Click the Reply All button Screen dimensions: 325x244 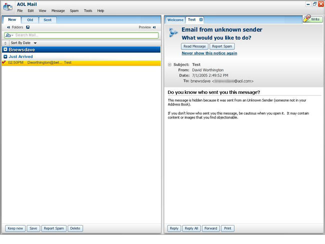pyautogui.click(x=191, y=228)
